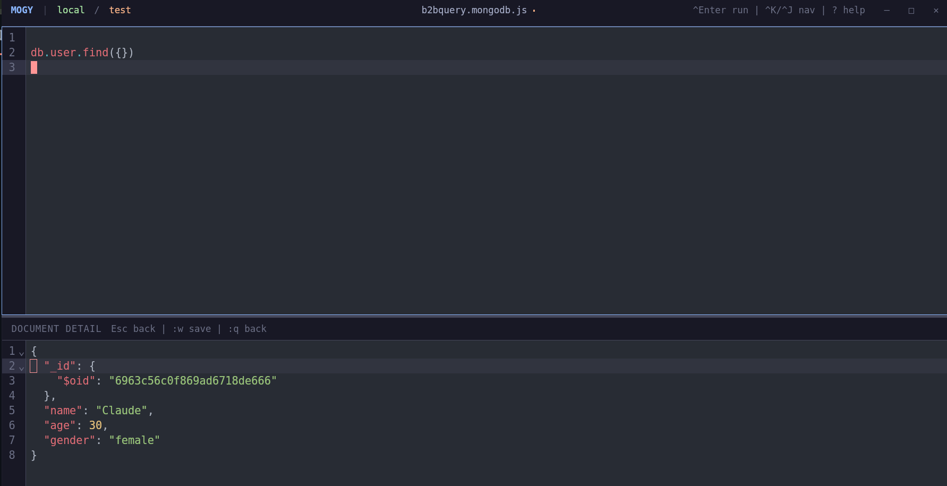Open help via the "? help" hint
The image size is (947, 486).
(848, 10)
